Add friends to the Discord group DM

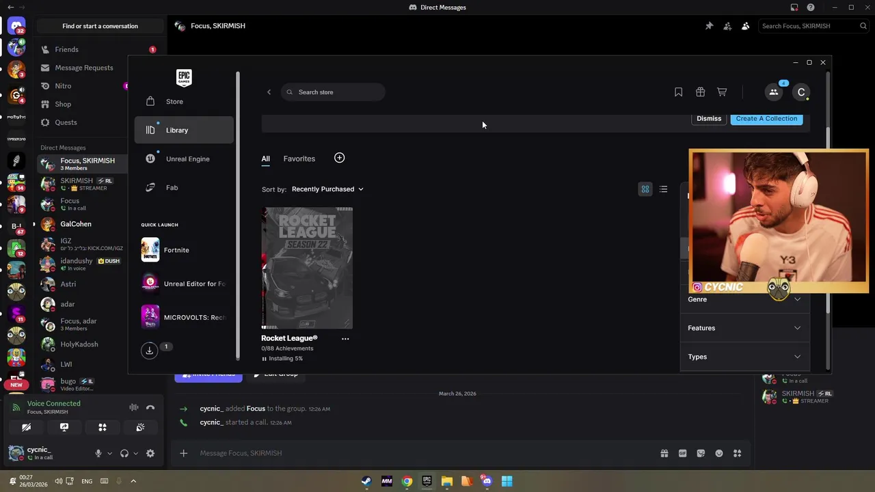727,26
